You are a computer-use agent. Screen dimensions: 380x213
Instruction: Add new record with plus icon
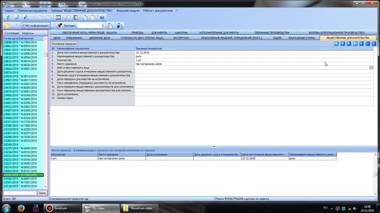pos(361,44)
